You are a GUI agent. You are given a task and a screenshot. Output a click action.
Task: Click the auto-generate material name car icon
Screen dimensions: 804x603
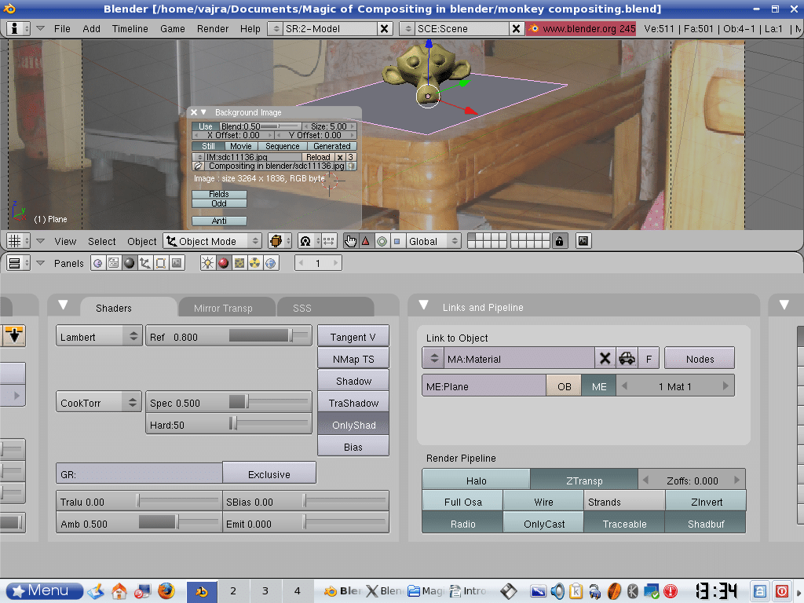pos(627,359)
